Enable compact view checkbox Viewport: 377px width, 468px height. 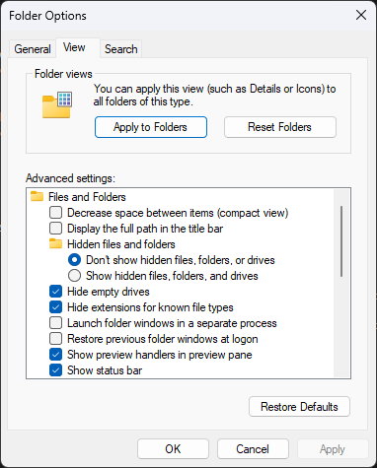pyautogui.click(x=55, y=213)
